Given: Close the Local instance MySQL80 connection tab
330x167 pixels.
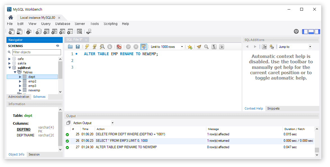Looking at the screenshot, I should click(59, 18).
